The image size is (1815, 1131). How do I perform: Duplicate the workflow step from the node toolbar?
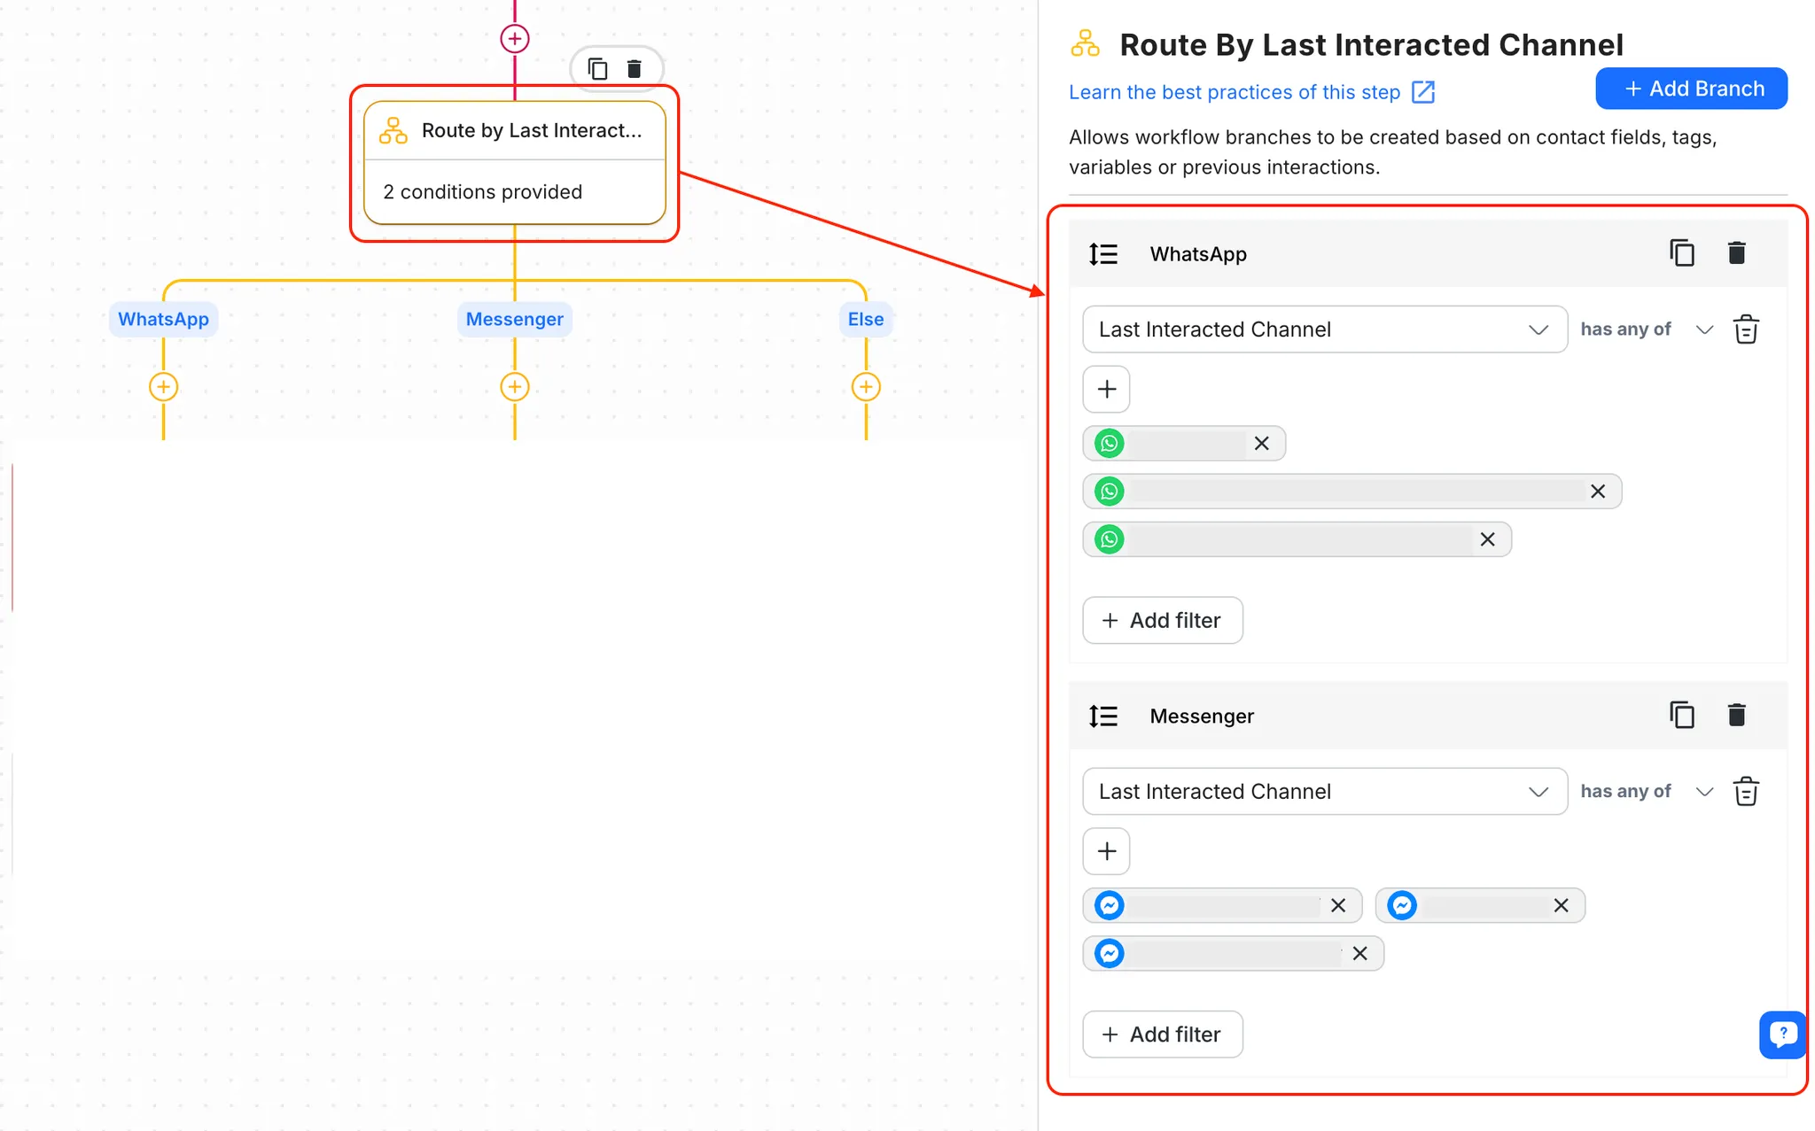[598, 69]
